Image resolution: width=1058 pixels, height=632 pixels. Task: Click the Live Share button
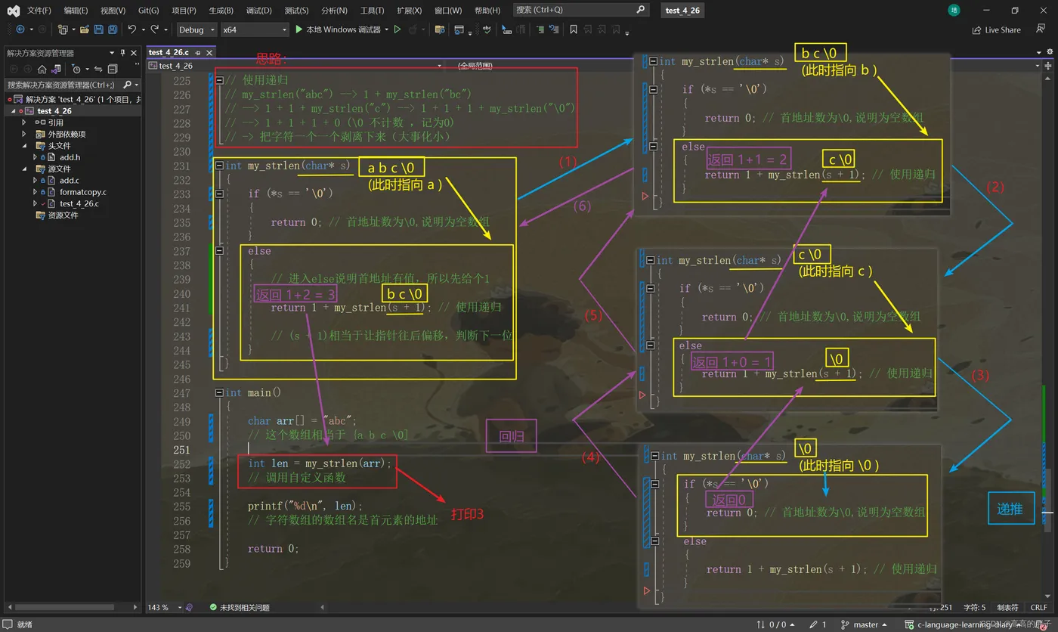pos(997,30)
